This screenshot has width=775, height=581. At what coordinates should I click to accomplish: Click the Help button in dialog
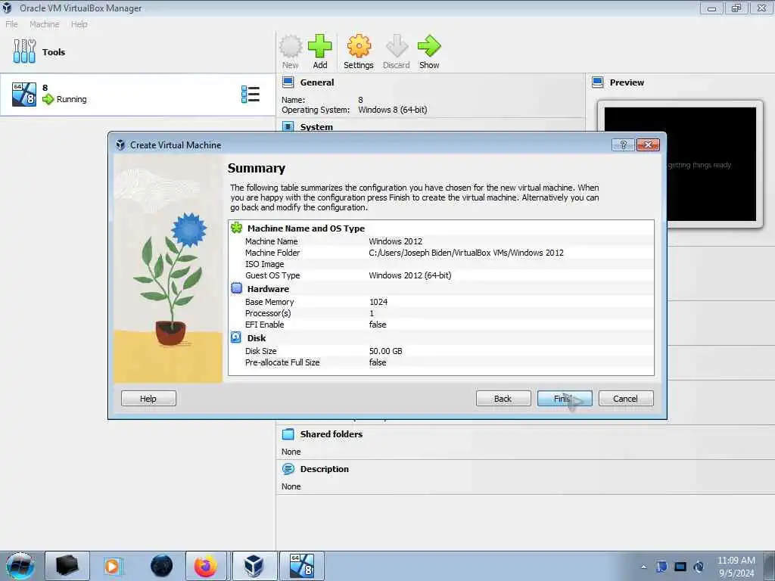pos(148,398)
